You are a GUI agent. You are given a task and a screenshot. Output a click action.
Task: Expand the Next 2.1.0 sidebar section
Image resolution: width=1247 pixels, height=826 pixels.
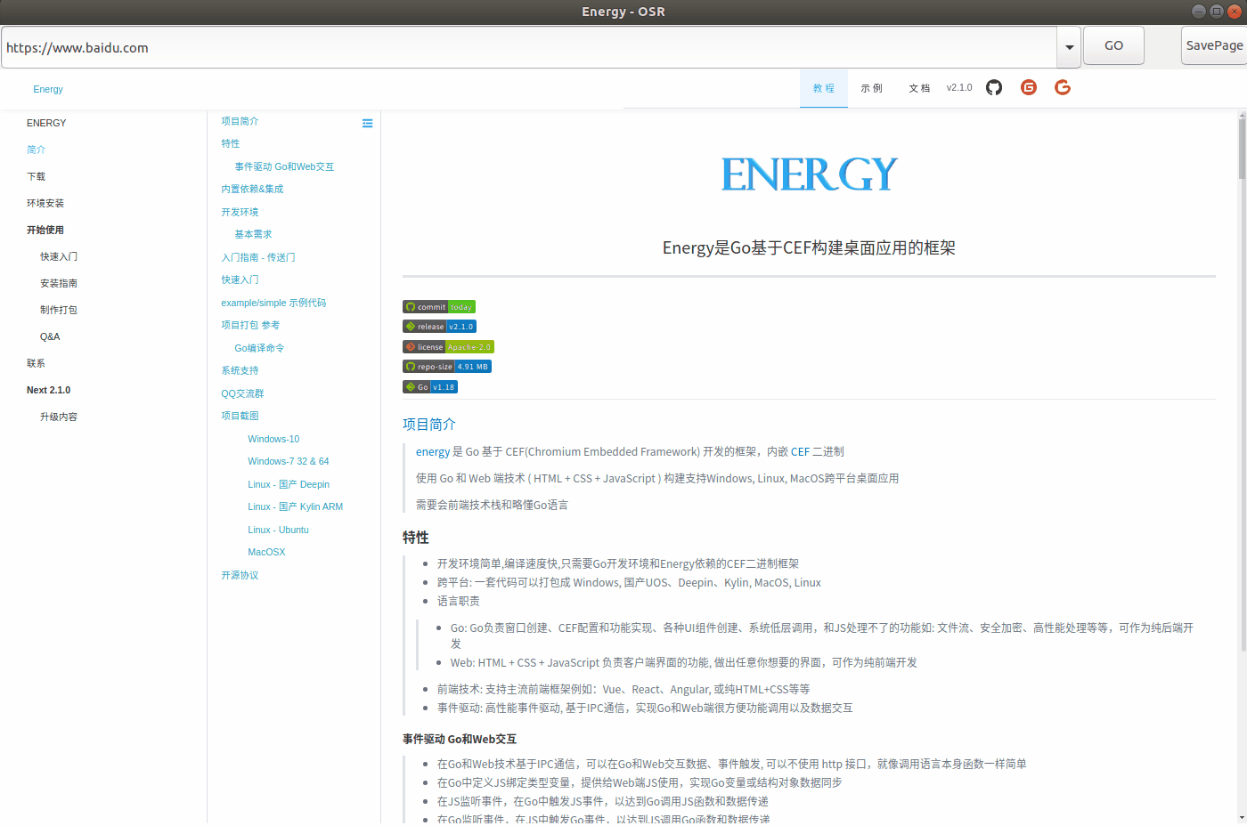coord(48,390)
